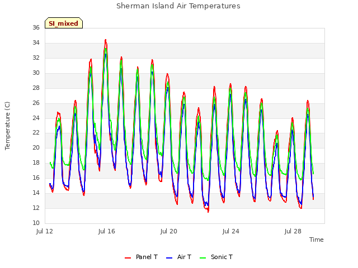The image size is (358, 268).
Task: Click the 14 y-axis tick label
Action: 36,193
